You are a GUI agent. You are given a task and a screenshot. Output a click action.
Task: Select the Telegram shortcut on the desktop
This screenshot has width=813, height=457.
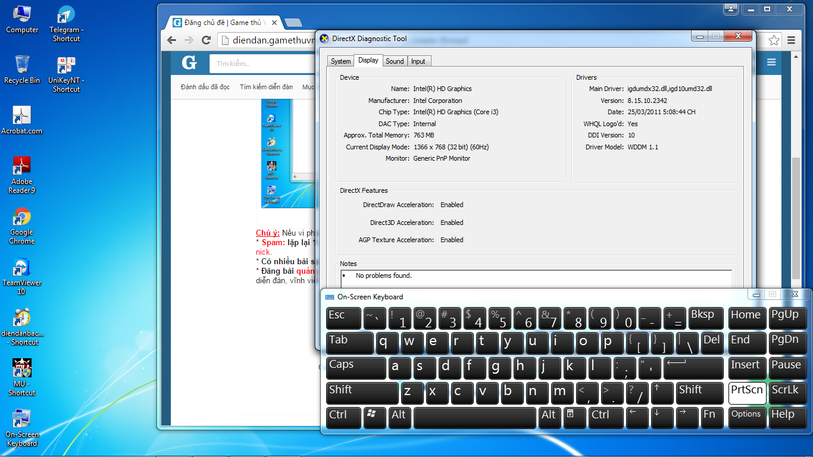pyautogui.click(x=66, y=24)
